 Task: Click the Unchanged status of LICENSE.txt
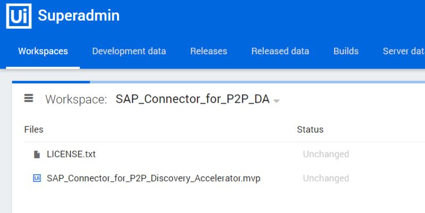[x=326, y=154]
